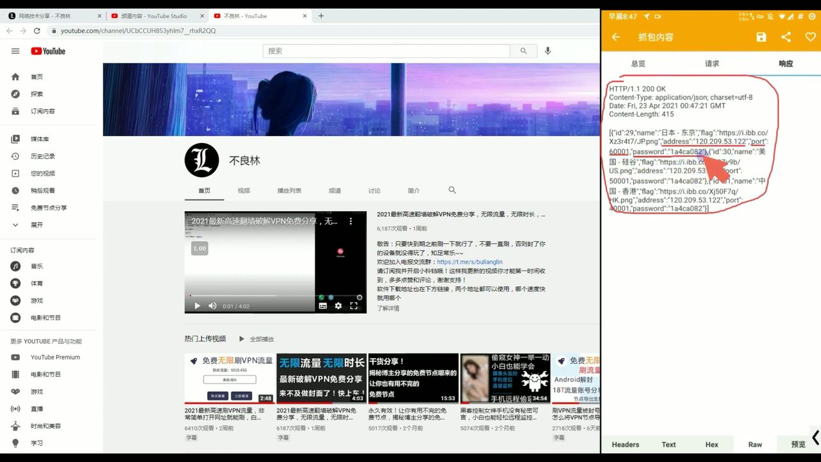The image size is (821, 462).
Task: Start voice search with the microphone icon
Action: 547,51
